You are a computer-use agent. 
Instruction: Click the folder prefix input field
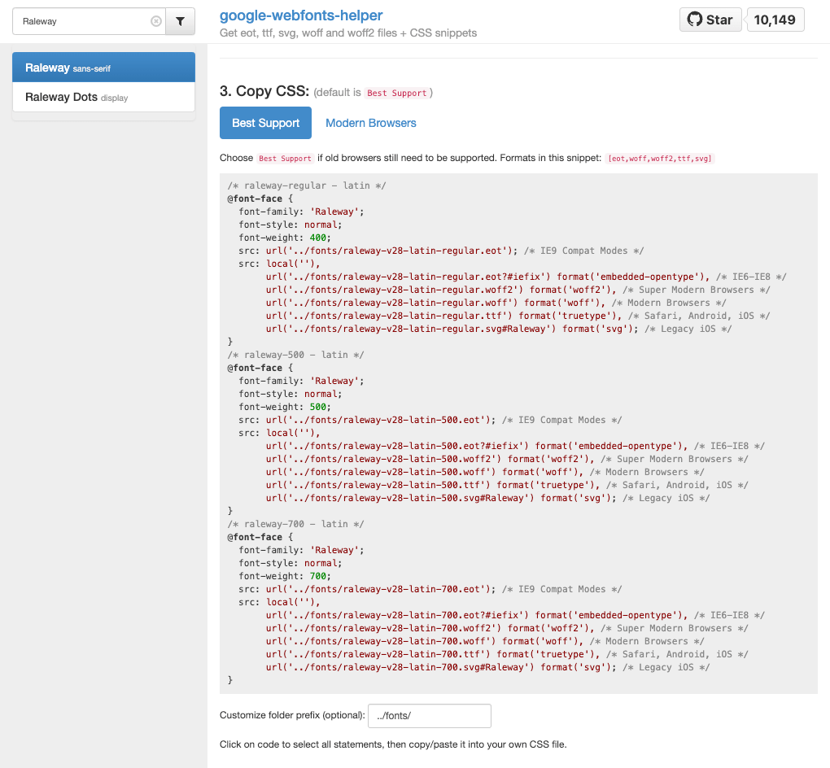[x=429, y=716]
